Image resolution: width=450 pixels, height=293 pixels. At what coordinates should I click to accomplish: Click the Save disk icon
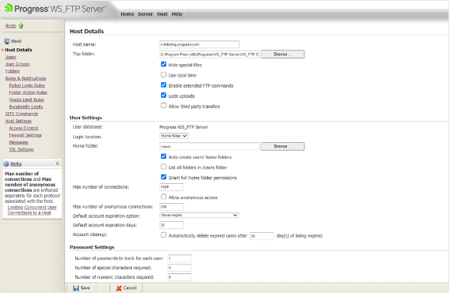point(76,288)
